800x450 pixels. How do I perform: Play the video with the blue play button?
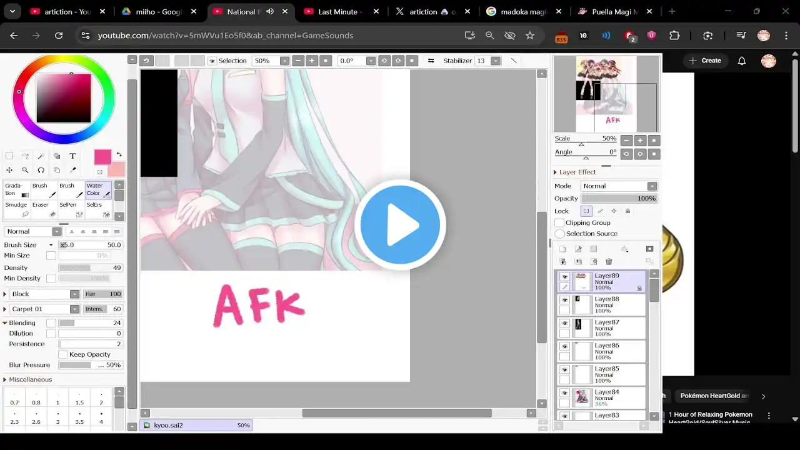point(400,225)
